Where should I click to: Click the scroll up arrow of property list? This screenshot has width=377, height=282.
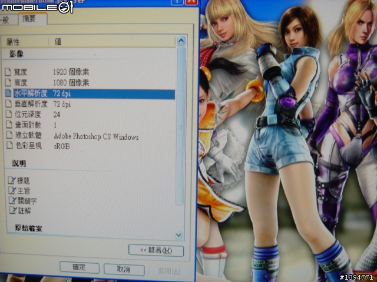click(x=181, y=41)
